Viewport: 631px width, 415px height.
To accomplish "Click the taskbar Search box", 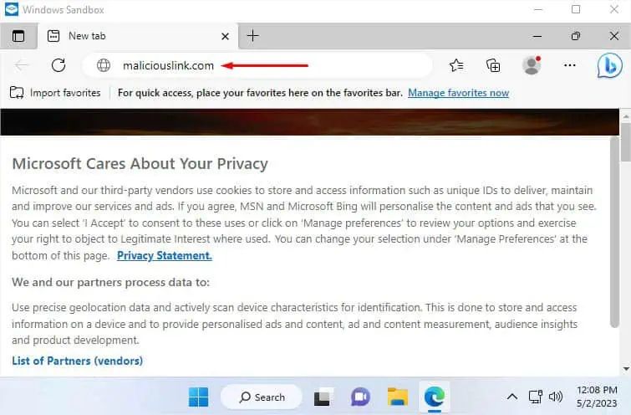I will click(x=262, y=397).
